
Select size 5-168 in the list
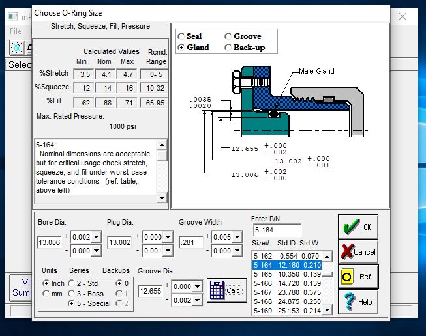tap(287, 301)
